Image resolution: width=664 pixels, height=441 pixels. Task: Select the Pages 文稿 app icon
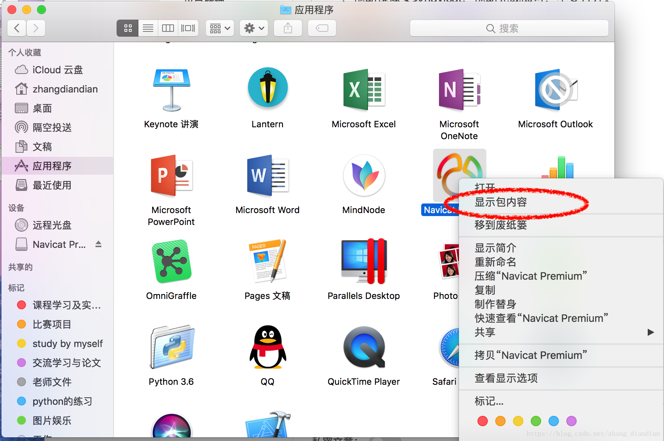[x=268, y=261]
